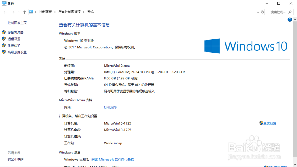Refresh the page with the refresh icon
297x167 pixels.
pos(263,12)
